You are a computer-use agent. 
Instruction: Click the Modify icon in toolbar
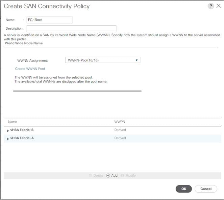pyautogui.click(x=122, y=175)
